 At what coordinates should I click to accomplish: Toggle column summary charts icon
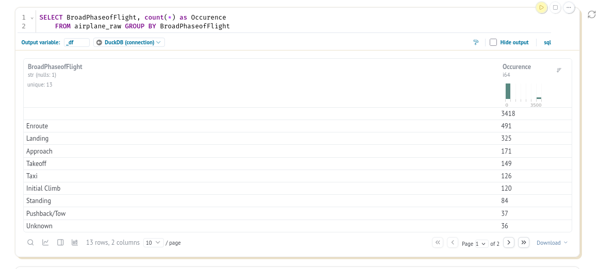[75, 242]
